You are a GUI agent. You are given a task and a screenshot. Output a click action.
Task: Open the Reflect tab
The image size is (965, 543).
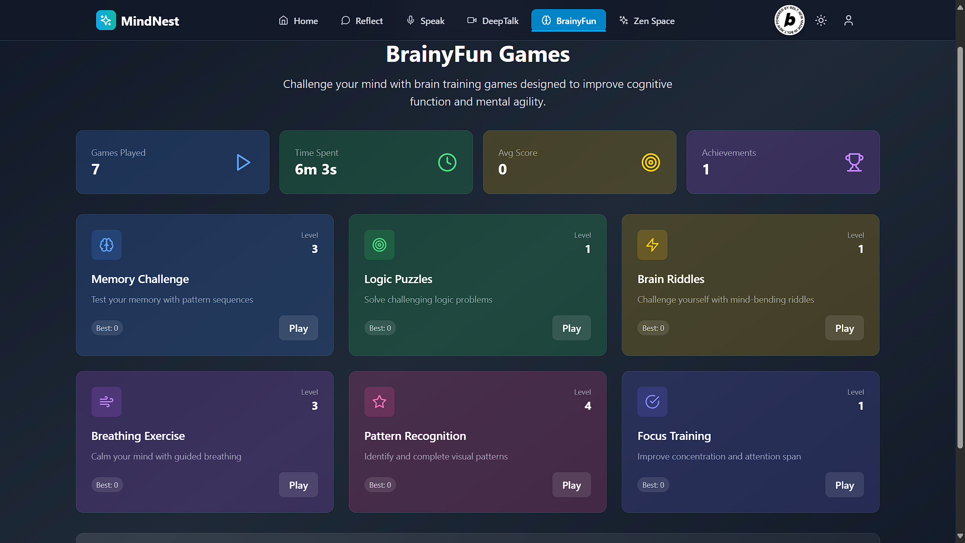pyautogui.click(x=362, y=21)
